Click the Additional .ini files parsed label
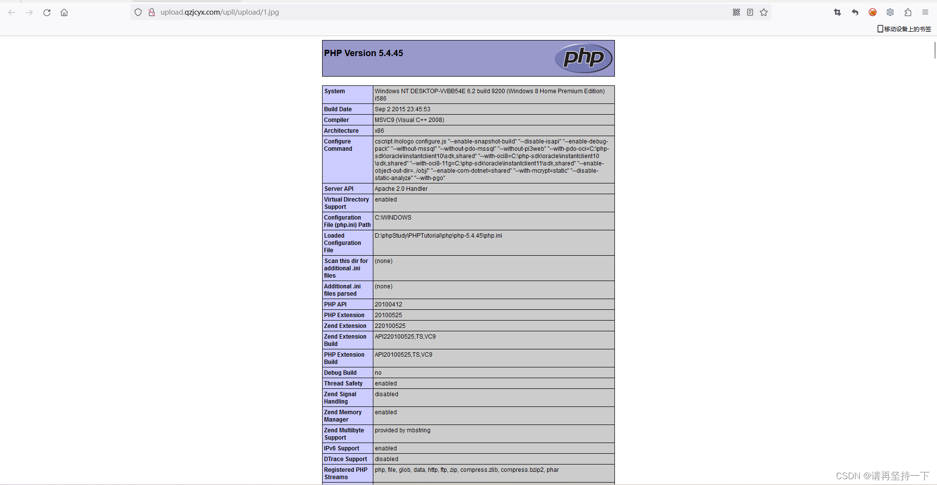The height and width of the screenshot is (485, 937). click(x=343, y=290)
